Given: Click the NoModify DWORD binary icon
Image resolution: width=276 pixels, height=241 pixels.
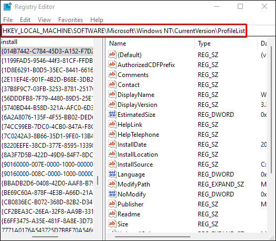Looking at the screenshot, I should click(112, 194).
